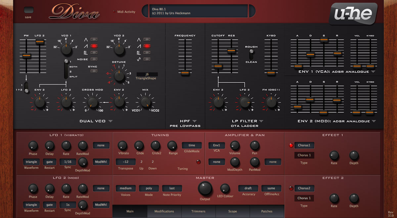Switch to the Modifications tab
The image size is (397, 218).
pos(164,211)
